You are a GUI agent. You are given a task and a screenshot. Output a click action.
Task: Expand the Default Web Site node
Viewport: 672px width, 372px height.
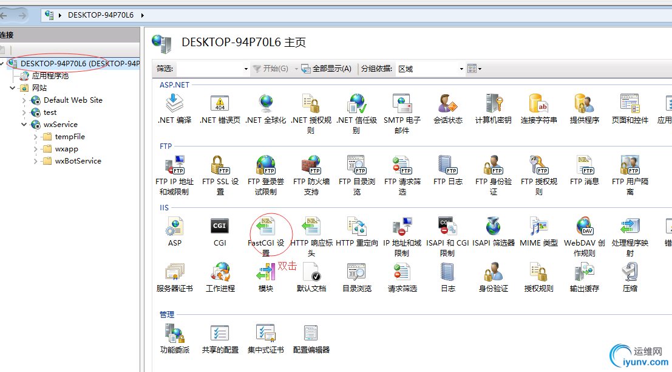24,100
